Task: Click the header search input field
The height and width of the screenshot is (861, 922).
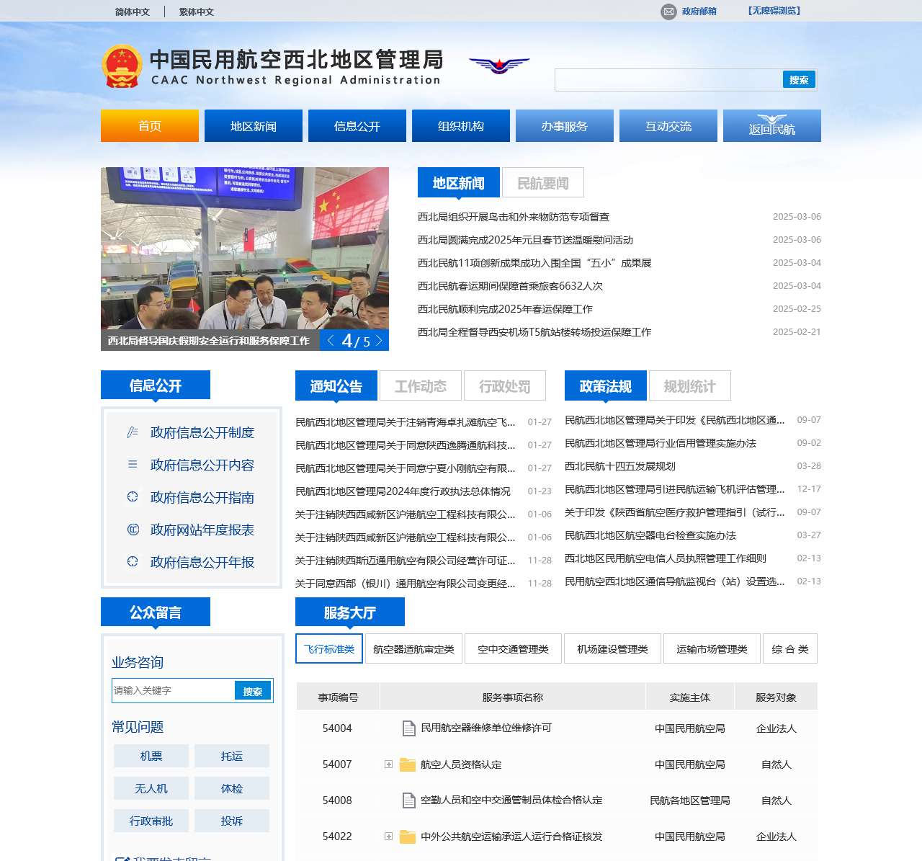Action: [668, 80]
